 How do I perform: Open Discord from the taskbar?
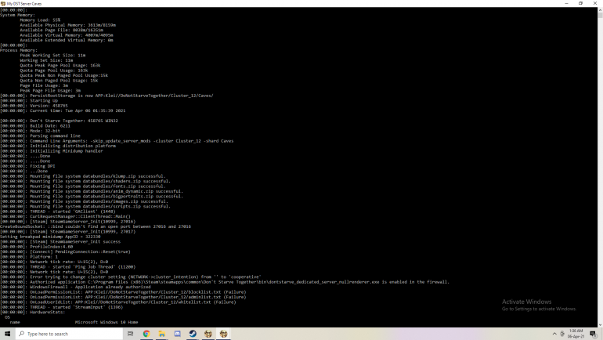[x=177, y=334]
